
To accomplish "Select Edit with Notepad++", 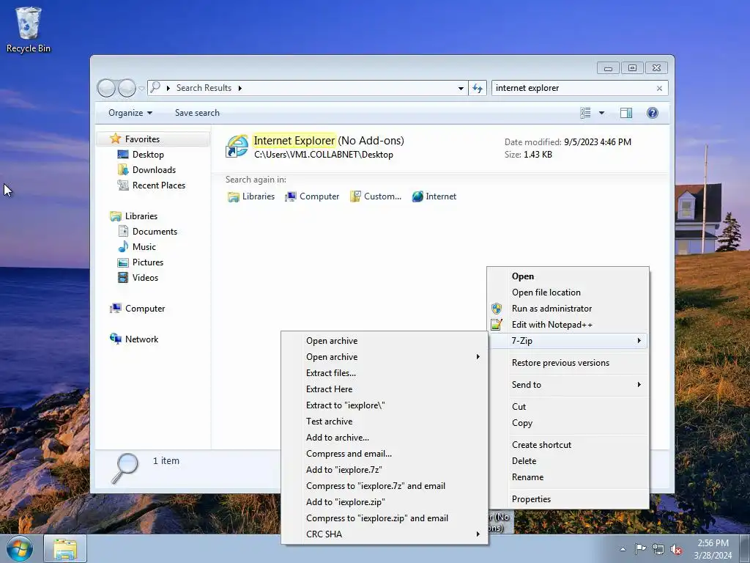I will 568,325.
